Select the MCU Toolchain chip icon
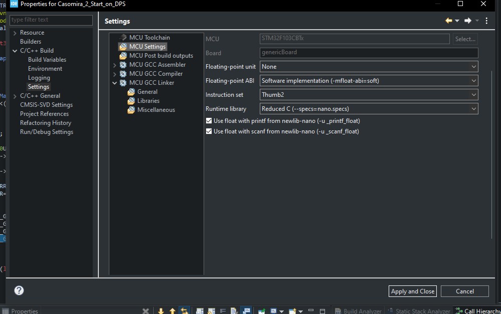 point(123,38)
